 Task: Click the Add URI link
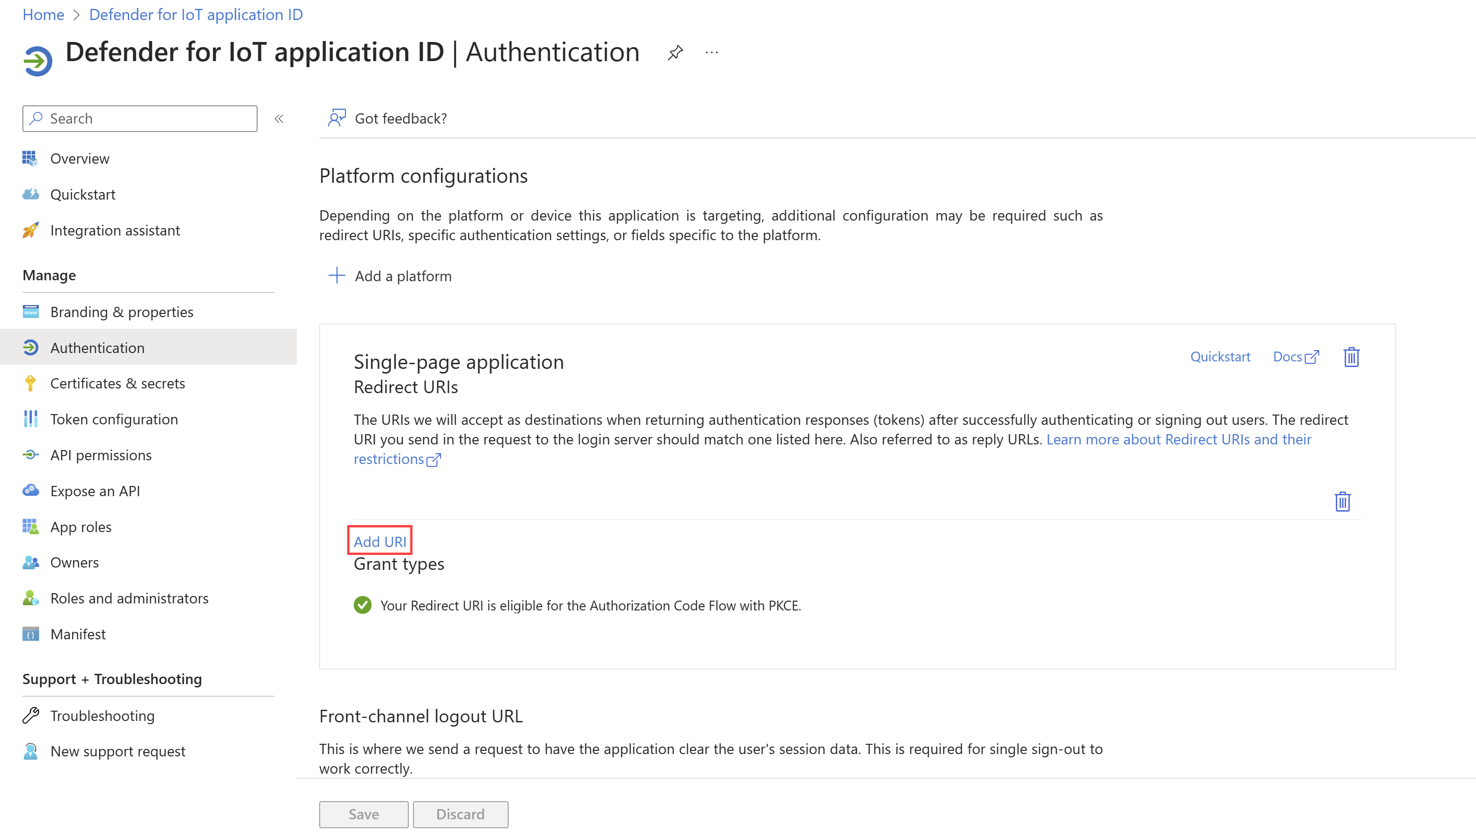[x=379, y=541]
